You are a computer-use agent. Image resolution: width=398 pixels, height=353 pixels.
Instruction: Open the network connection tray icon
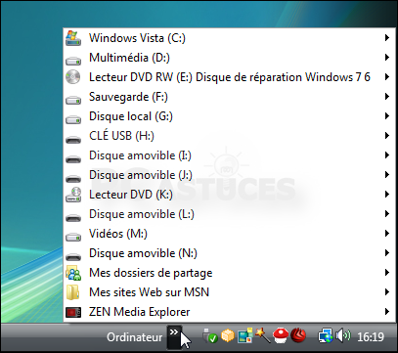[x=326, y=336]
